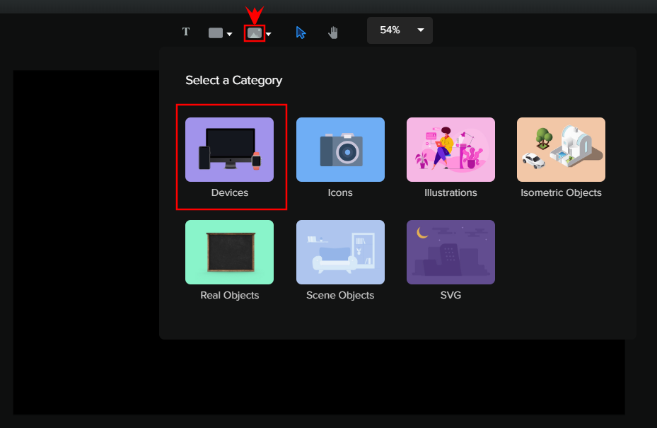Image resolution: width=657 pixels, height=428 pixels.
Task: Click the image insert tool icon
Action: click(x=255, y=33)
